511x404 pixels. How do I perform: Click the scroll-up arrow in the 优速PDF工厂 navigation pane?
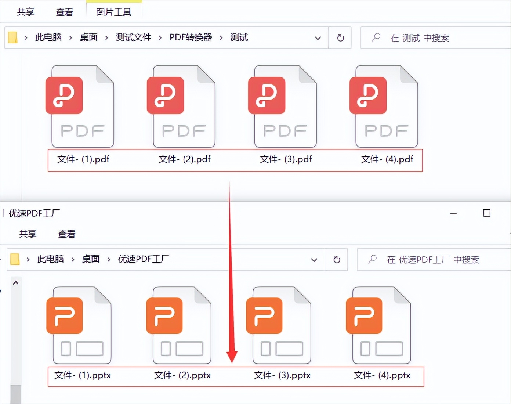point(16,283)
